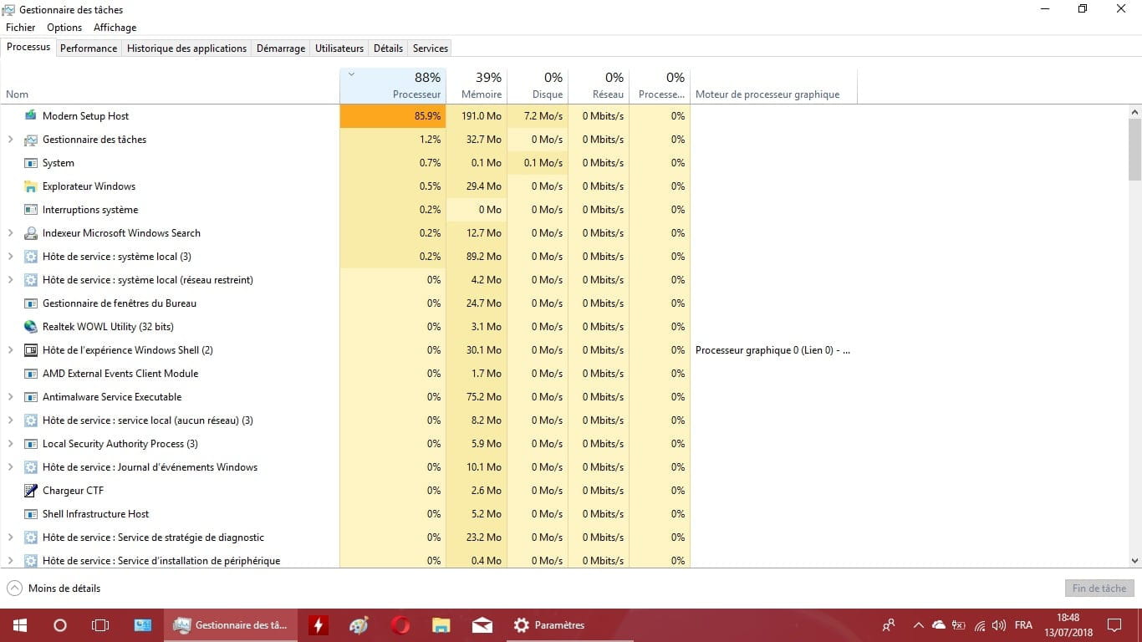Open Paint from the taskbar palette icon

(359, 624)
